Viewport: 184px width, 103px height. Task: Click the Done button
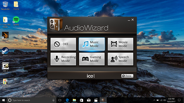pyautogui.click(x=127, y=76)
